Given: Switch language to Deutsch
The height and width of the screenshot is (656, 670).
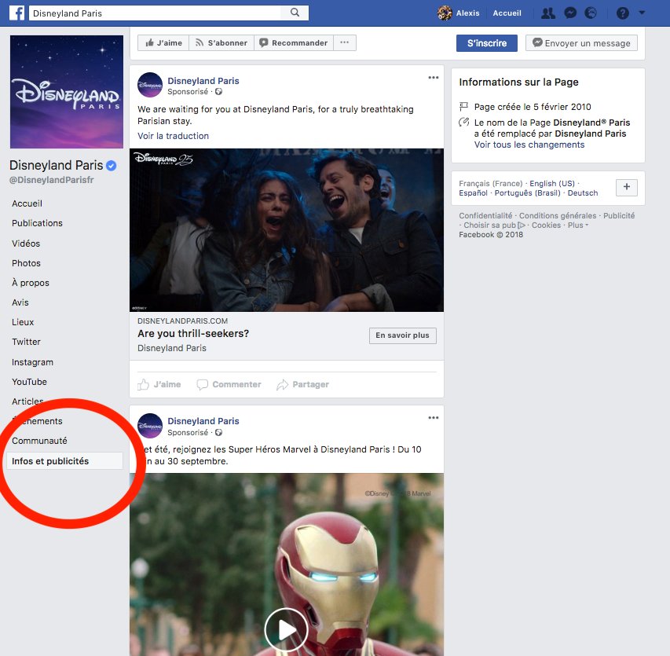Looking at the screenshot, I should [583, 192].
